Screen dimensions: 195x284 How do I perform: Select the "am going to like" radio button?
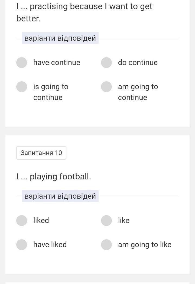(x=106, y=244)
